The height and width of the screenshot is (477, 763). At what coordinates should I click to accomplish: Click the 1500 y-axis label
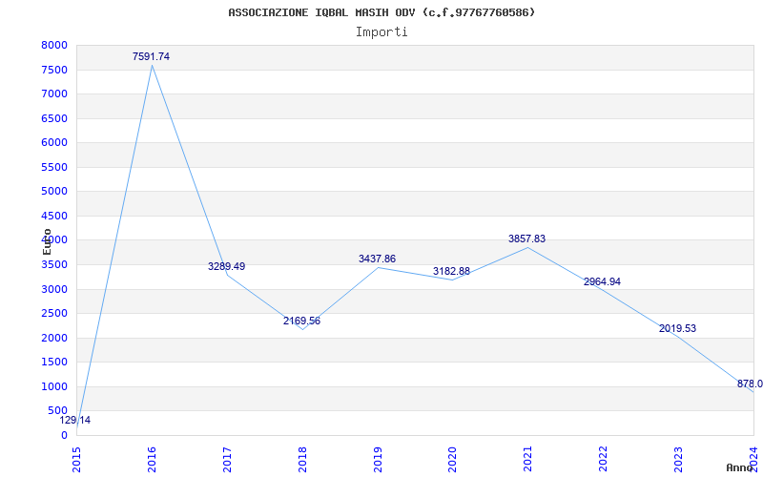54,363
